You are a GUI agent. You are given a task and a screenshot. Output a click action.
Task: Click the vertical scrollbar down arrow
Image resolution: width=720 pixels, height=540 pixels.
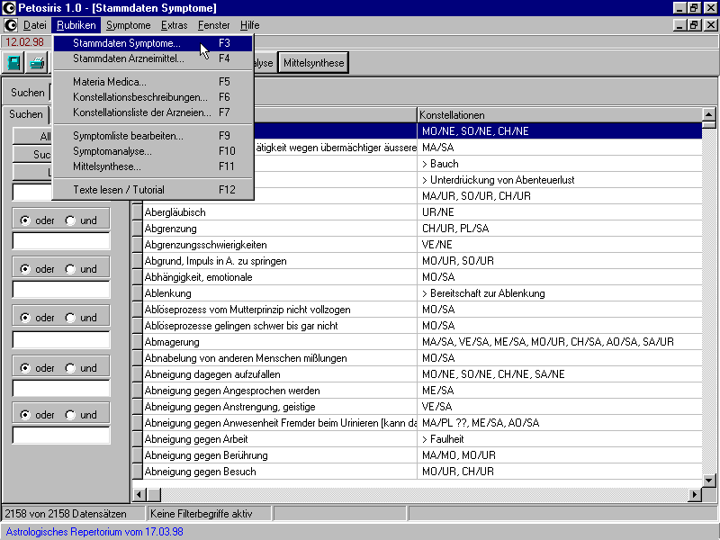(708, 481)
